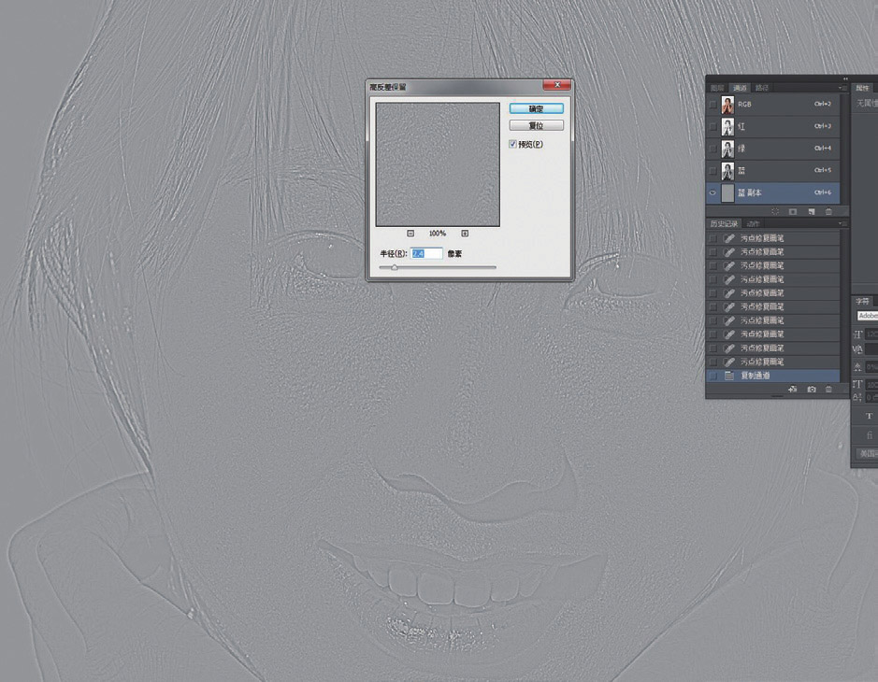Toggle the 预览(P) preview checkbox
The height and width of the screenshot is (682, 878).
512,144
